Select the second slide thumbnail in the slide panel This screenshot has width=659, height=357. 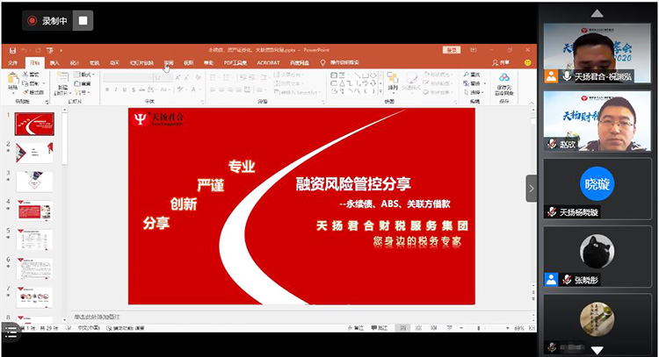[34, 153]
